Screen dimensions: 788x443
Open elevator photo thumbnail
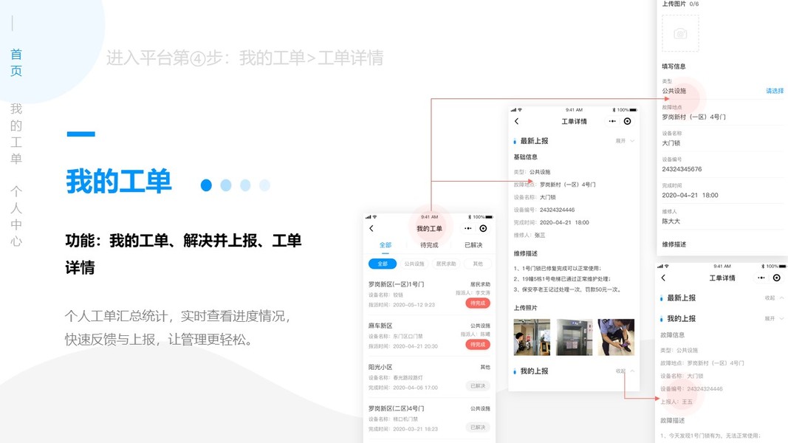tap(575, 337)
